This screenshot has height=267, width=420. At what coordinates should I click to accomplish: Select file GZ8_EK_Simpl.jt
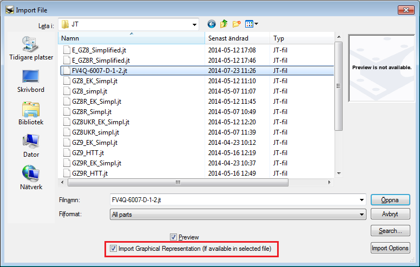coord(95,81)
